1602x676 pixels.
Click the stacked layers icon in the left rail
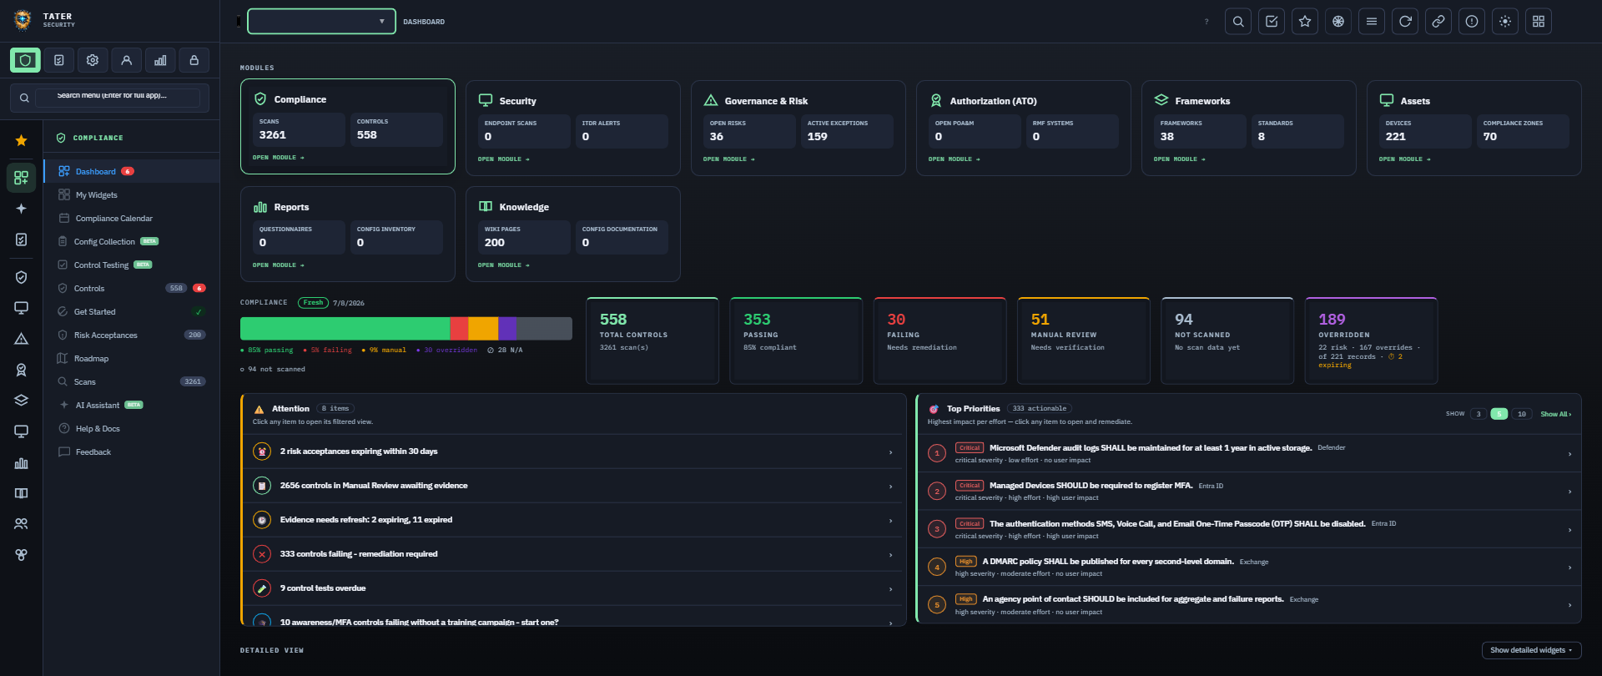[x=22, y=401]
